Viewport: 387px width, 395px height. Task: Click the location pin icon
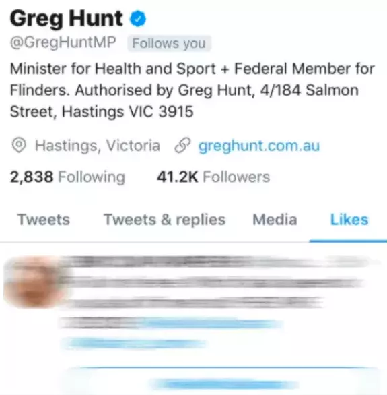(x=19, y=145)
